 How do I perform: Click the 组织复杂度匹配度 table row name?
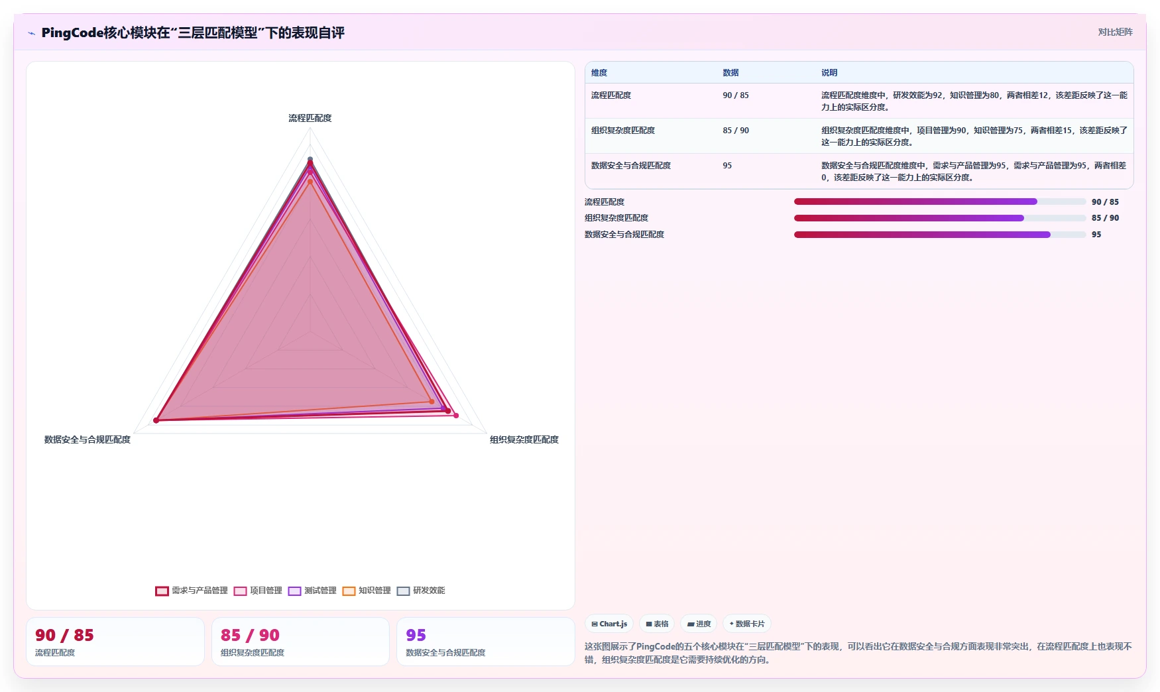pyautogui.click(x=623, y=131)
